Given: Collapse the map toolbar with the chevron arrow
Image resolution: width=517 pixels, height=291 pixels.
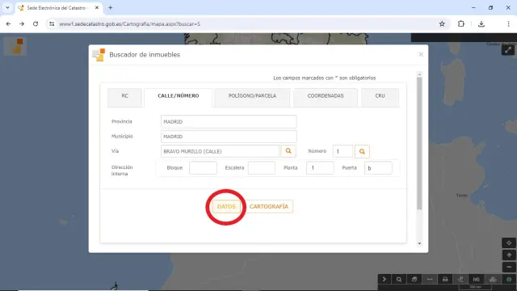Looking at the screenshot, I should 385,279.
